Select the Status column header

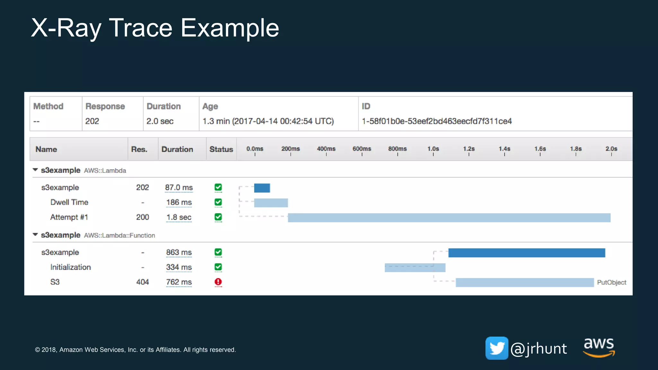[x=221, y=149]
